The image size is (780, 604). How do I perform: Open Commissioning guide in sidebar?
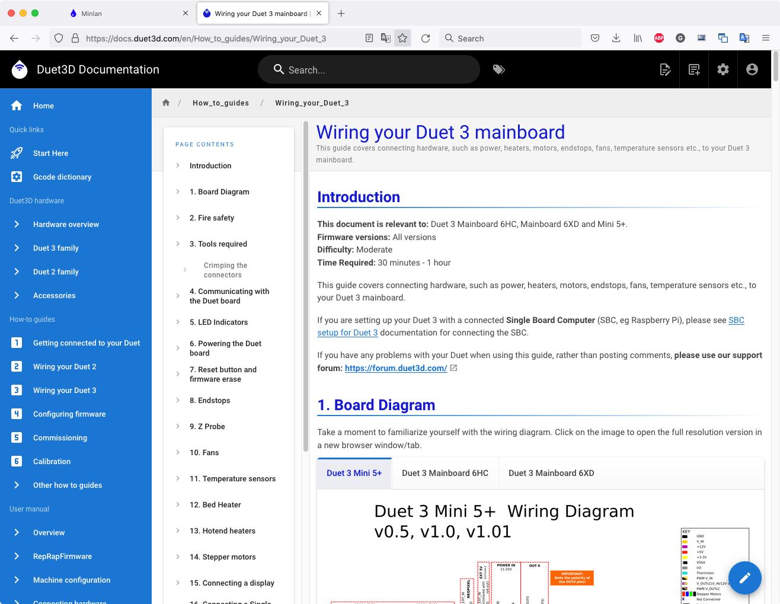pos(60,438)
